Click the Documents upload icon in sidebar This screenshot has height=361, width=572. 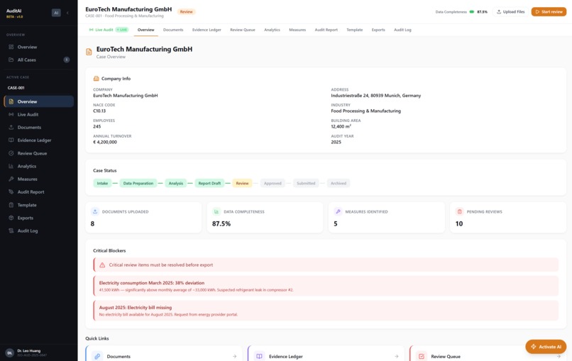pos(11,127)
